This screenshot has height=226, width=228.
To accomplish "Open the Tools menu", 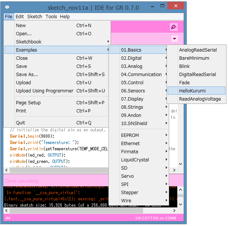I will click(x=51, y=16).
